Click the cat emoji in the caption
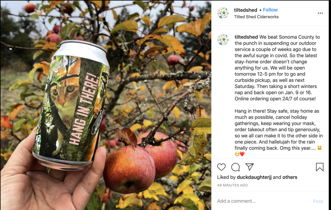 coord(319,148)
